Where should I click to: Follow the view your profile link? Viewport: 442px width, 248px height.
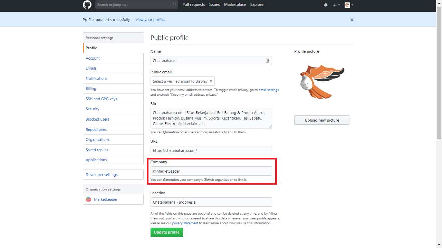pyautogui.click(x=150, y=20)
